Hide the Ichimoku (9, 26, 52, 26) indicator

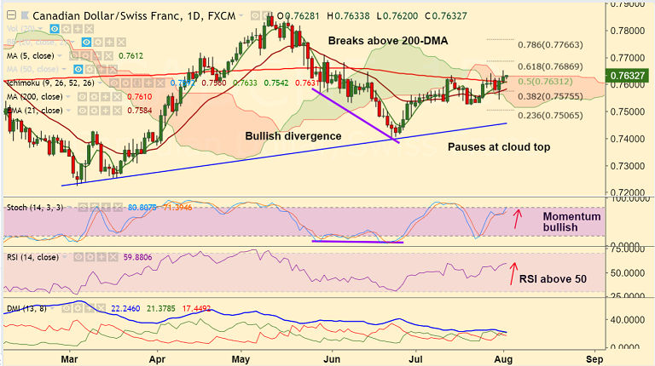(114, 83)
